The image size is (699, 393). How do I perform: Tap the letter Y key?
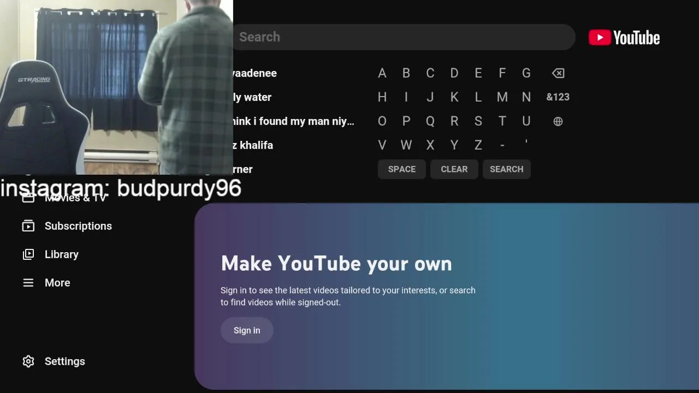[454, 145]
